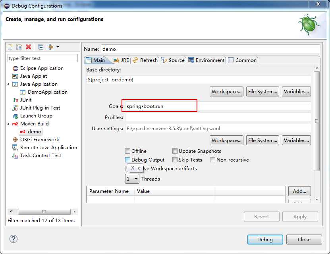This screenshot has height=254, width=330.
Task: Enable the Update Snapshots checkbox
Action: [175, 151]
